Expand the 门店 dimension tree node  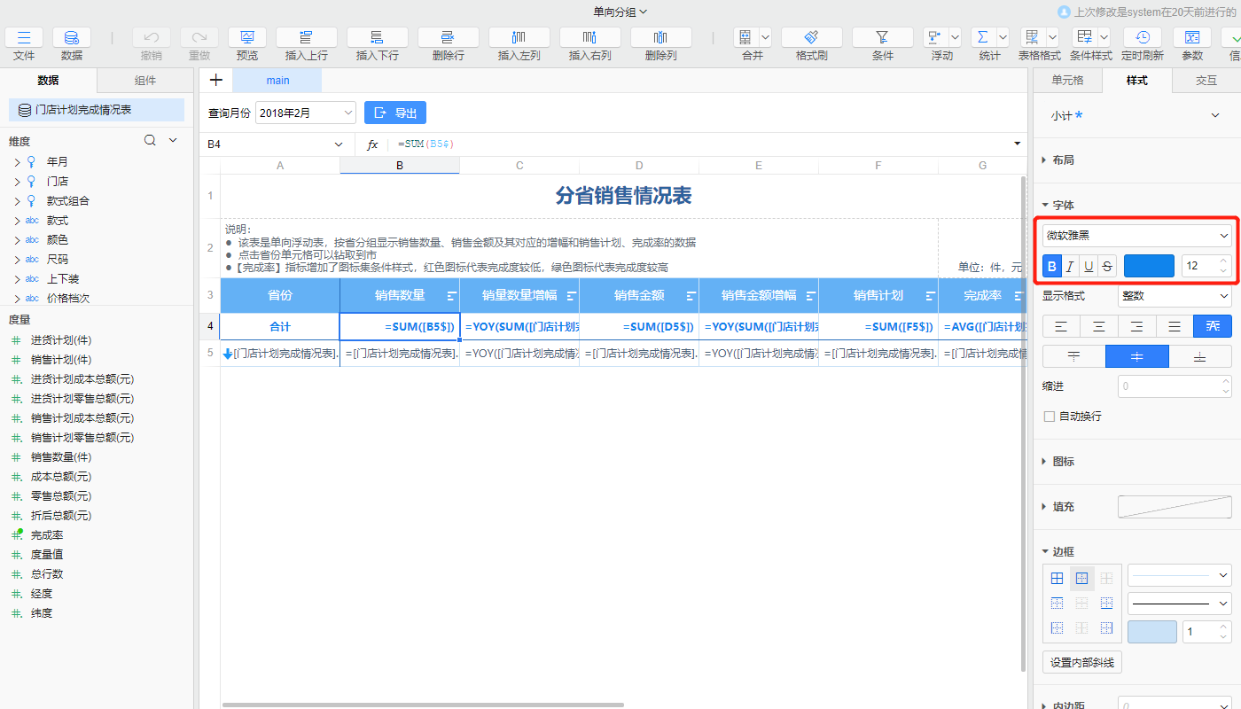[x=17, y=182]
